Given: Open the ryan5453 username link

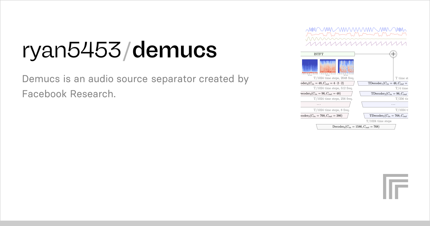Looking at the screenshot, I should (71, 50).
